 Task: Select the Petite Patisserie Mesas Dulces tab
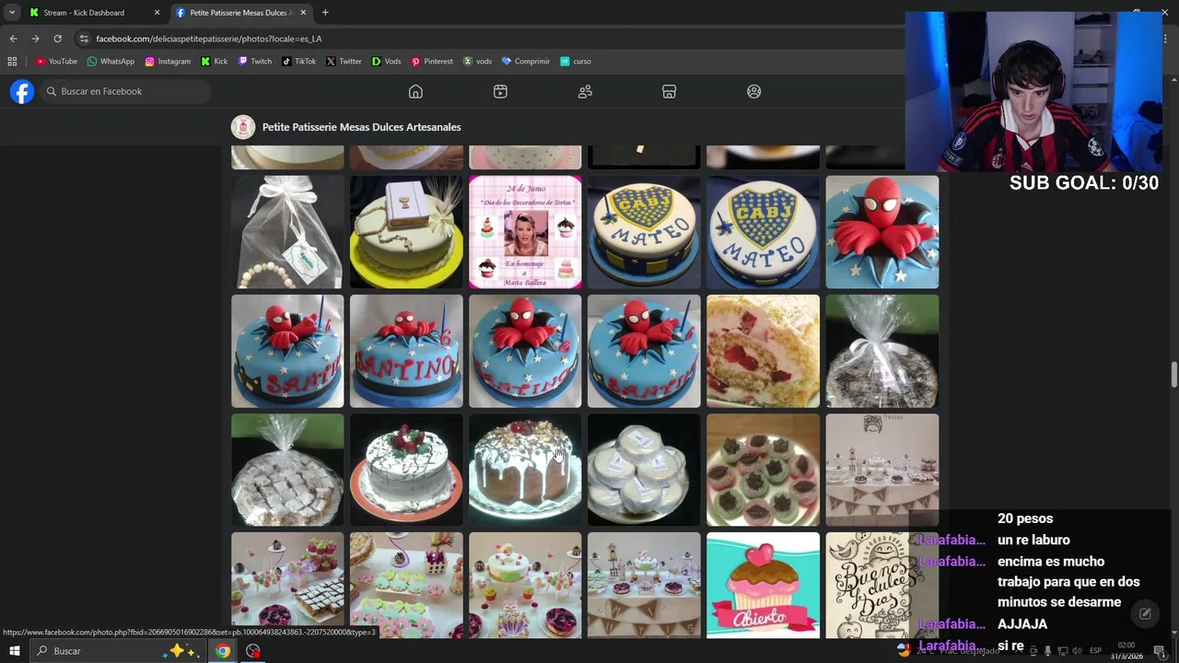click(x=239, y=13)
